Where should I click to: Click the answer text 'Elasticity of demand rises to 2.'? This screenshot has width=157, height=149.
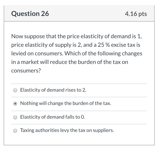[53, 90]
